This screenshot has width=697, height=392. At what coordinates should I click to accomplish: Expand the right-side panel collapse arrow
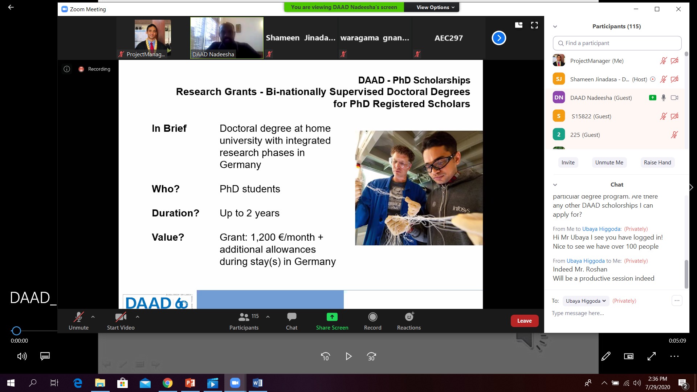click(x=691, y=187)
